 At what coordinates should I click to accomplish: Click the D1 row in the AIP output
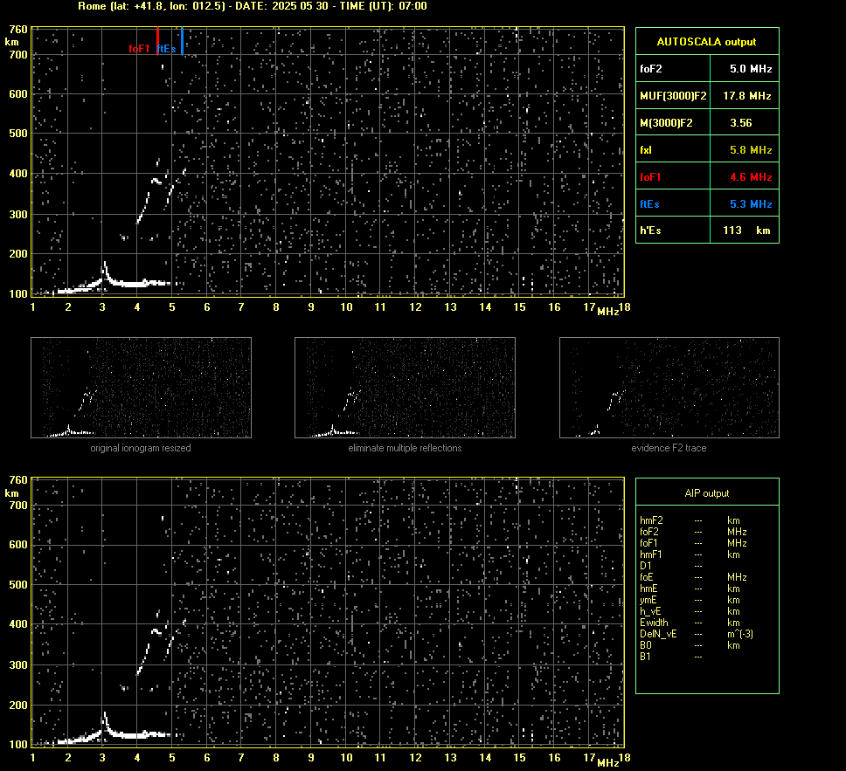671,566
